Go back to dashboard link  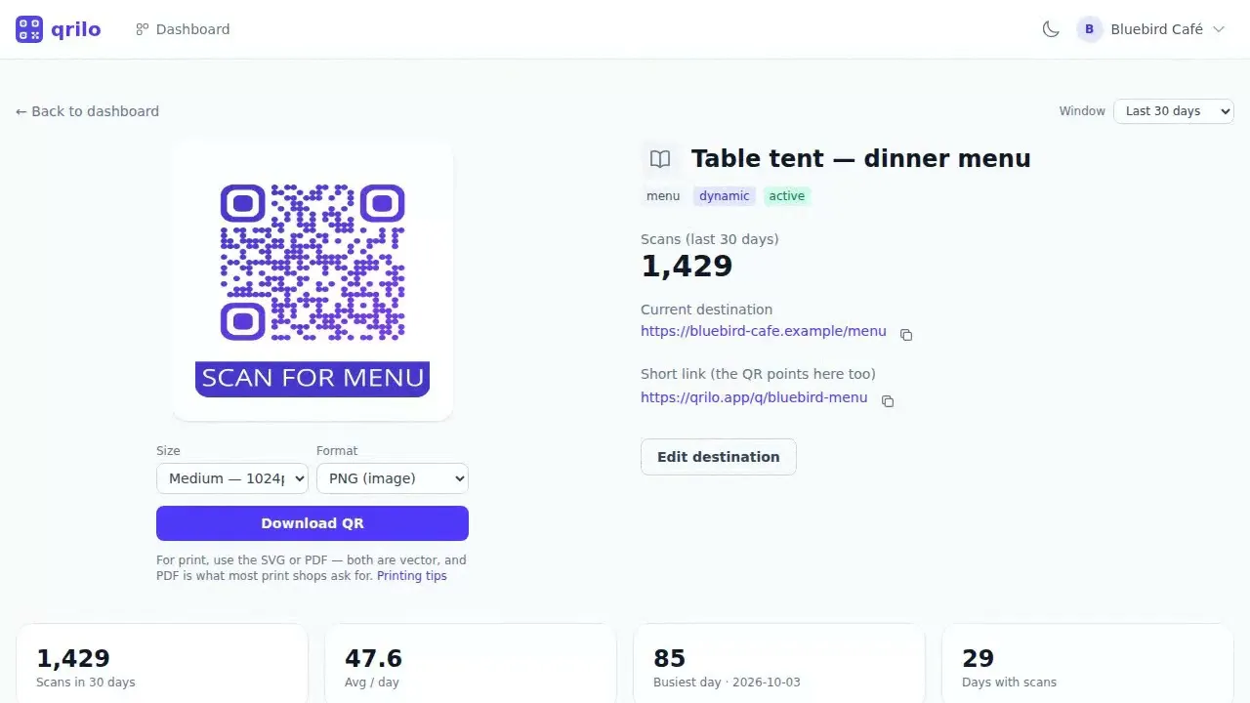point(87,111)
